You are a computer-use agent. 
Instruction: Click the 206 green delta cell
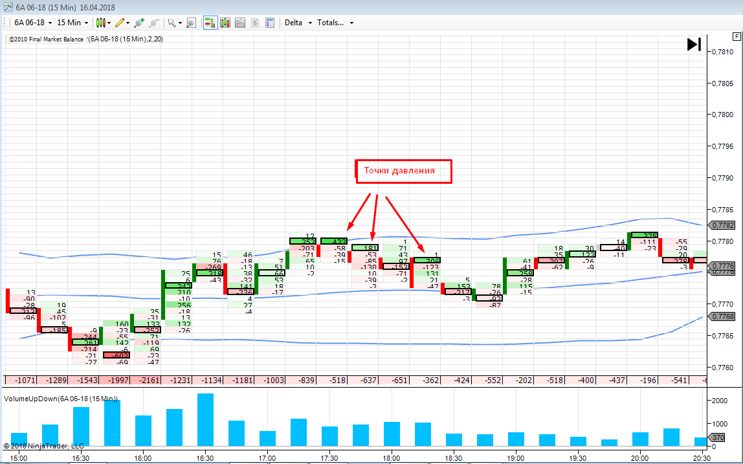[427, 260]
